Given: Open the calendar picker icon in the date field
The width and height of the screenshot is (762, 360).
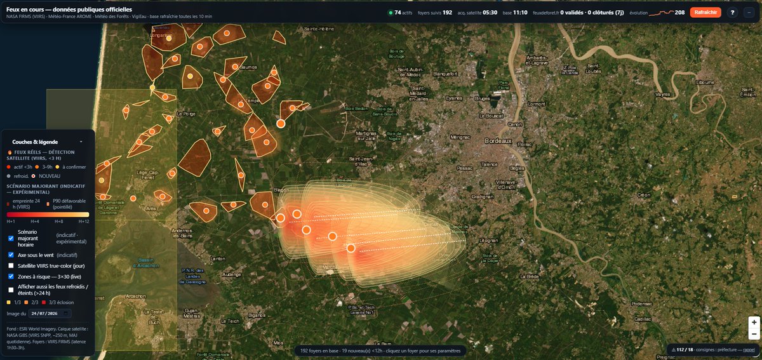Looking at the screenshot, I should click(67, 314).
